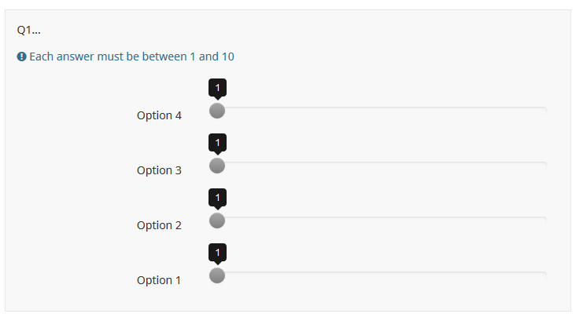Screen dimensions: 583x321
Task: Click the Option 2 slider handle
Action: tap(217, 221)
